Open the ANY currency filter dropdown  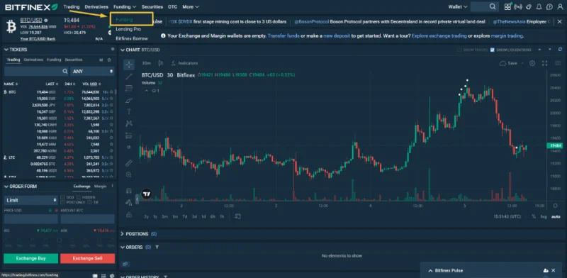click(93, 72)
